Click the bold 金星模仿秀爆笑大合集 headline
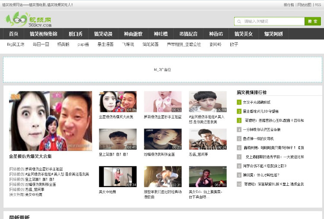 click(30, 156)
